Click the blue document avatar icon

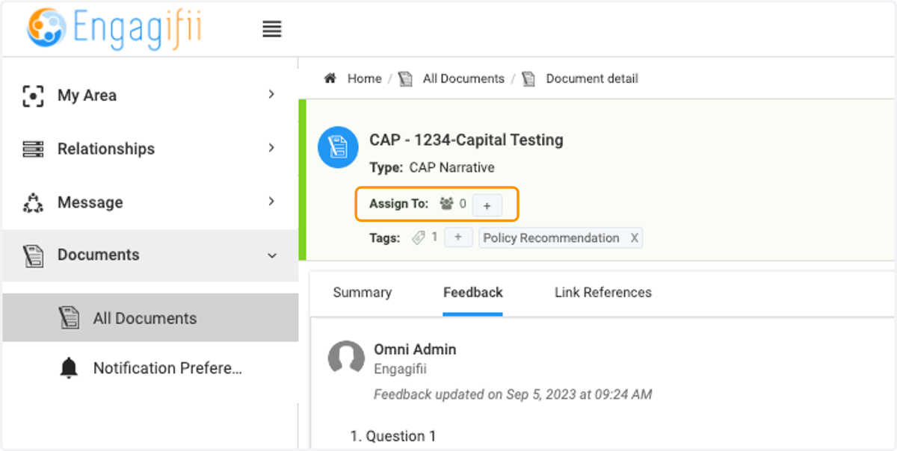point(339,147)
